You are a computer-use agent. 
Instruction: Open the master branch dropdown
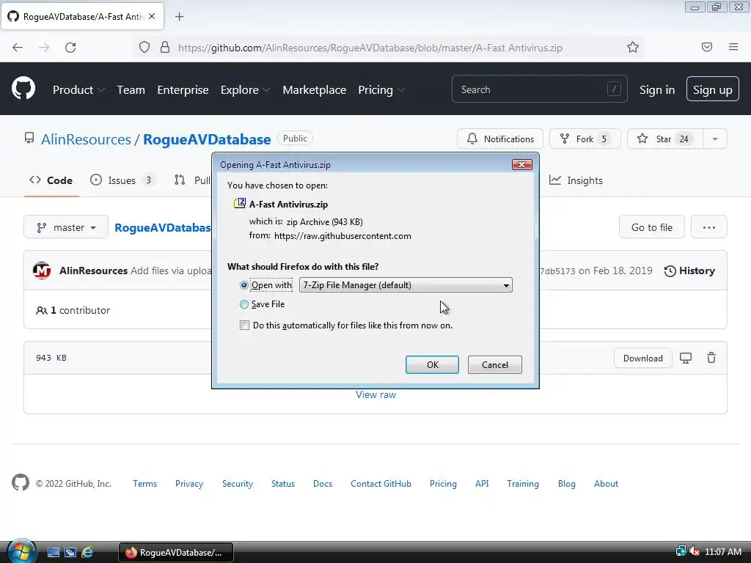pyautogui.click(x=66, y=227)
